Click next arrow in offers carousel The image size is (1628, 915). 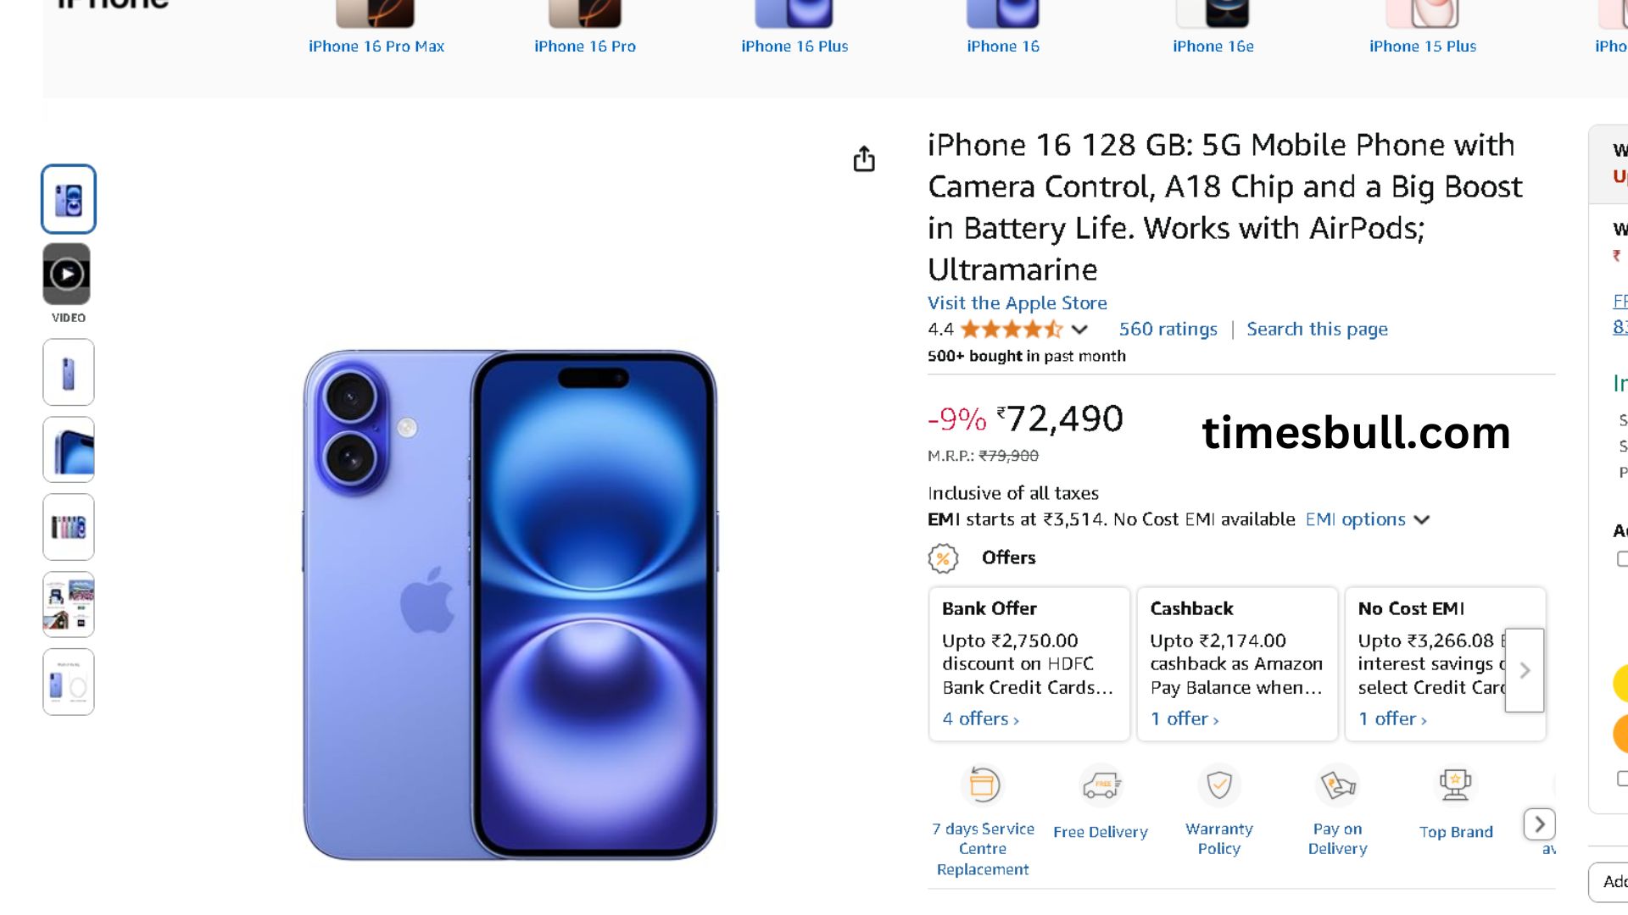[x=1525, y=670]
